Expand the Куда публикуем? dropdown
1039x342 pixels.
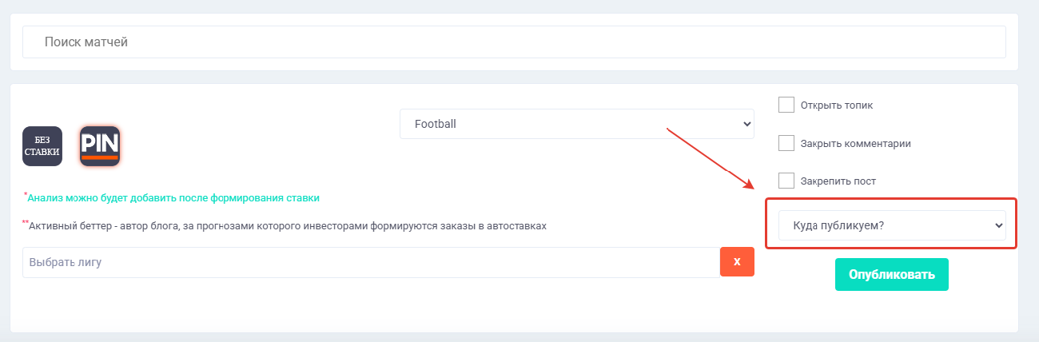coord(892,225)
